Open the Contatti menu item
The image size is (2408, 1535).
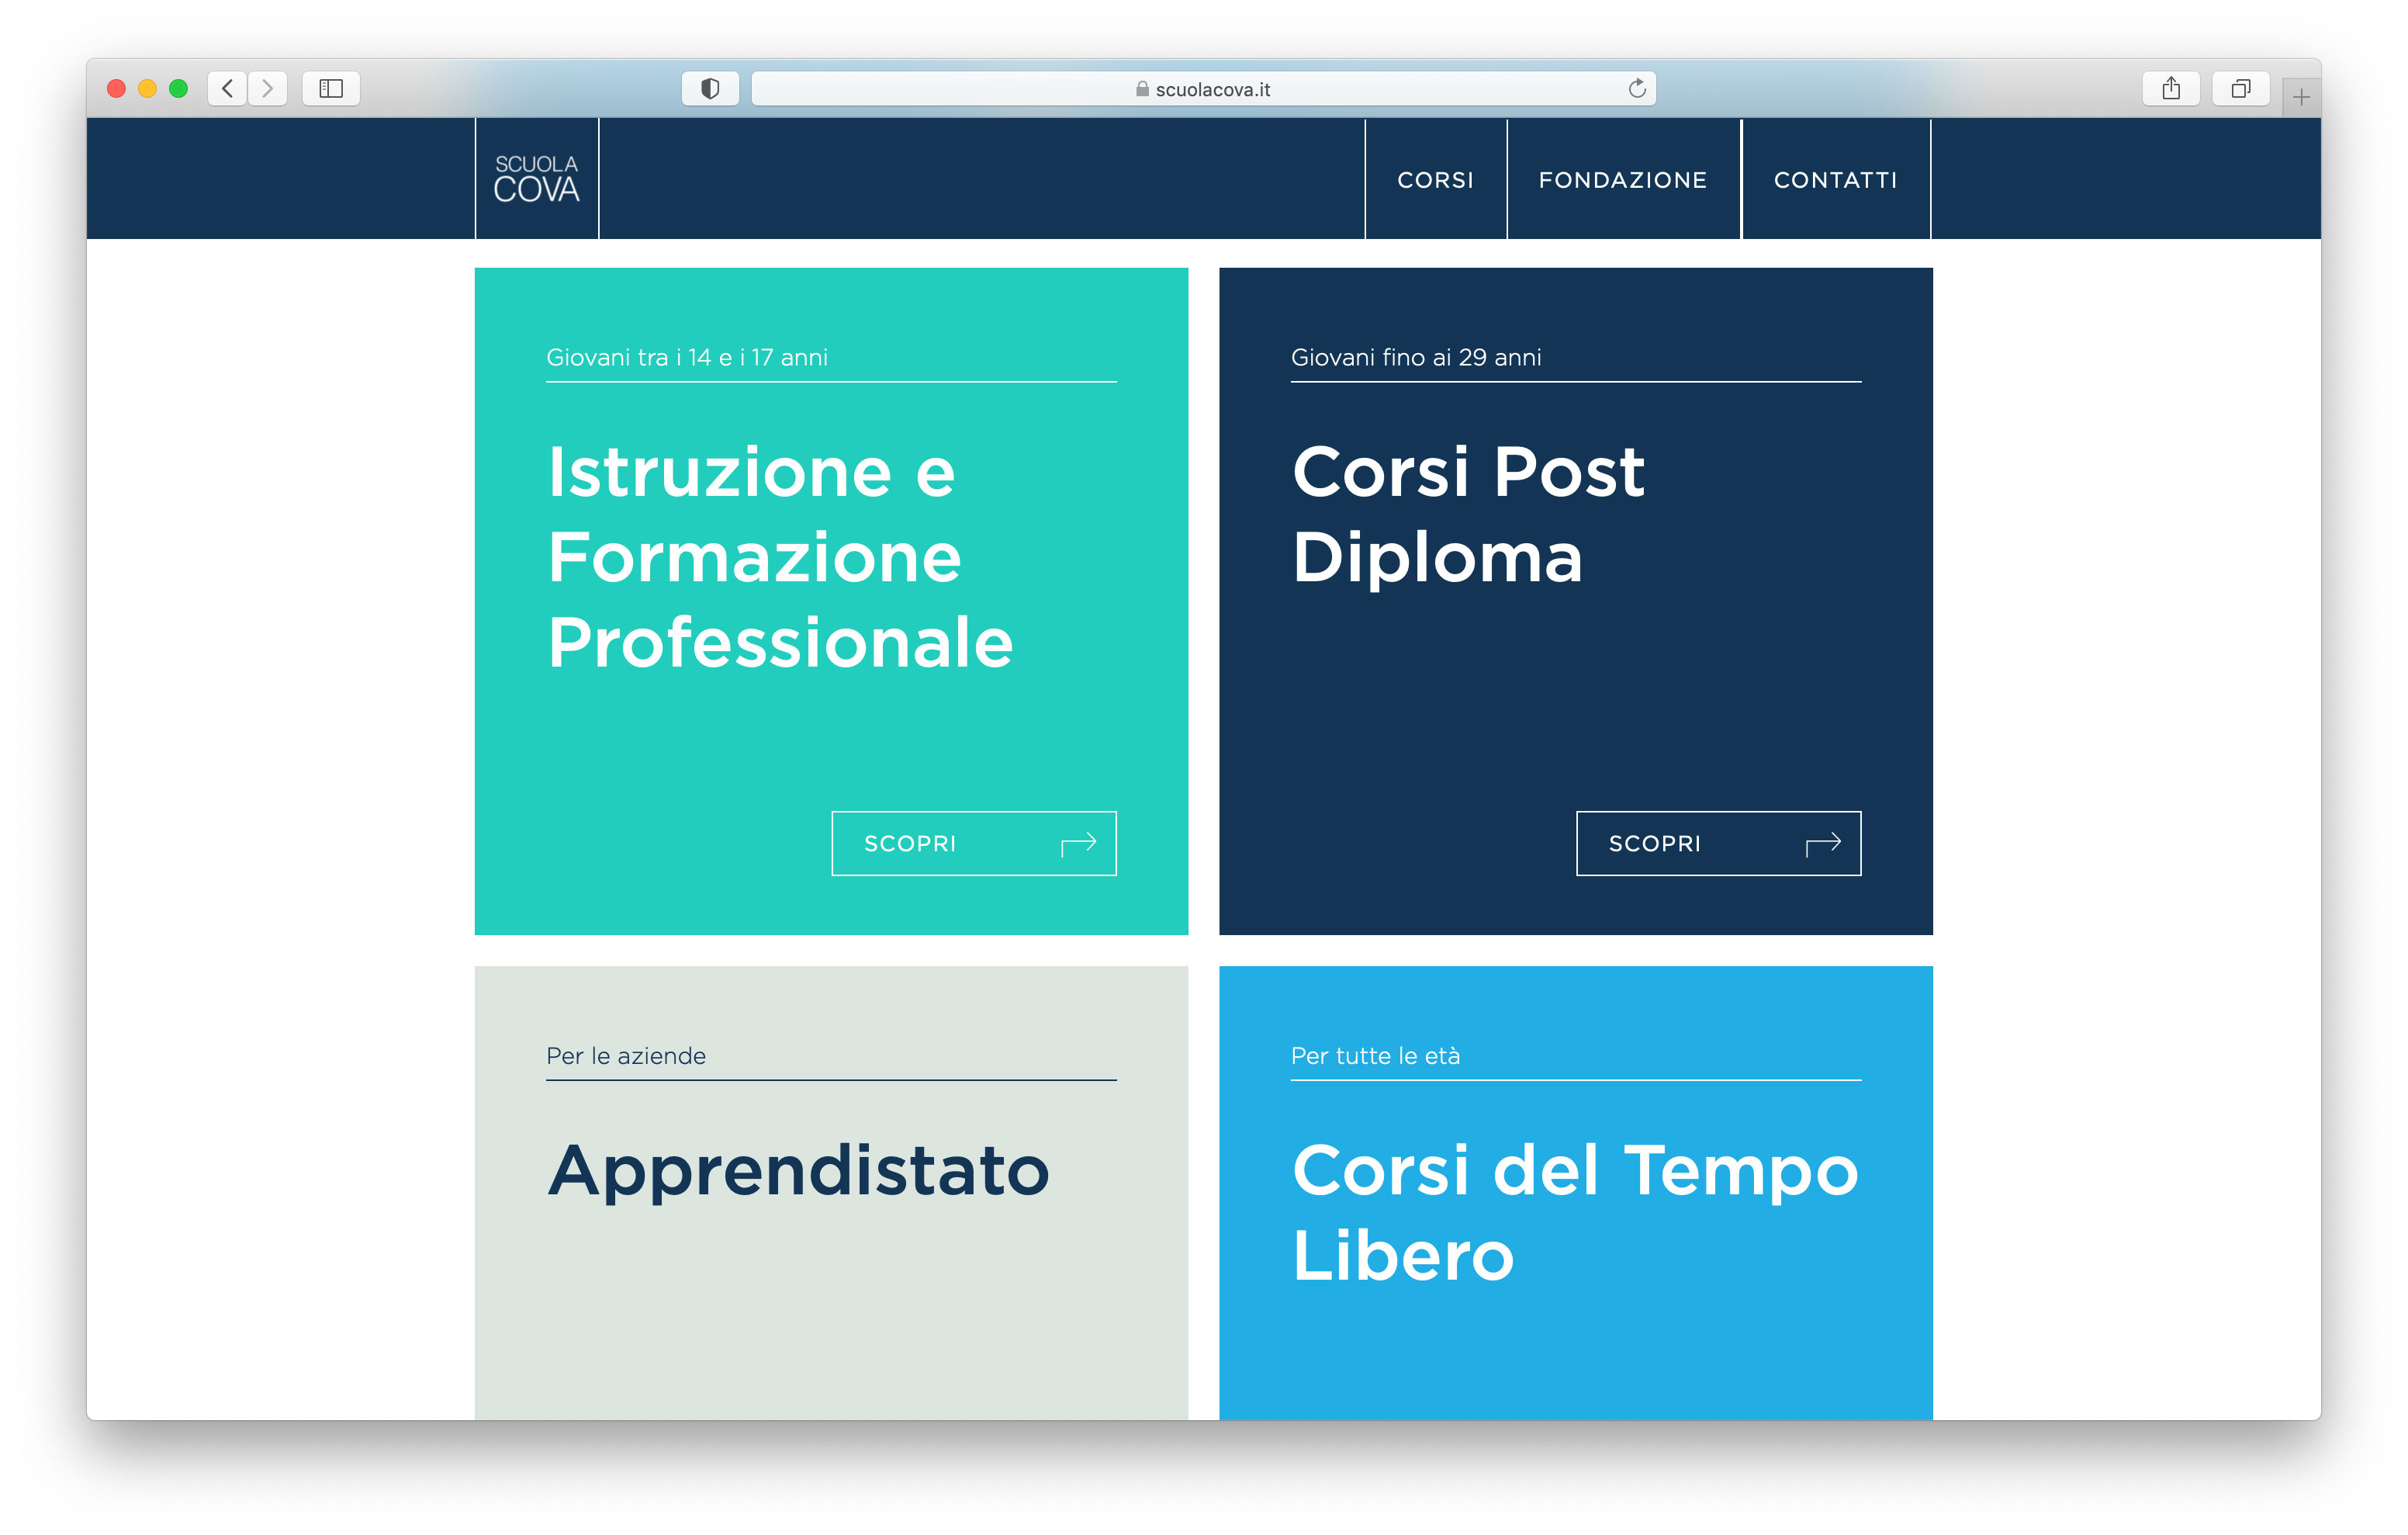[x=1836, y=180]
